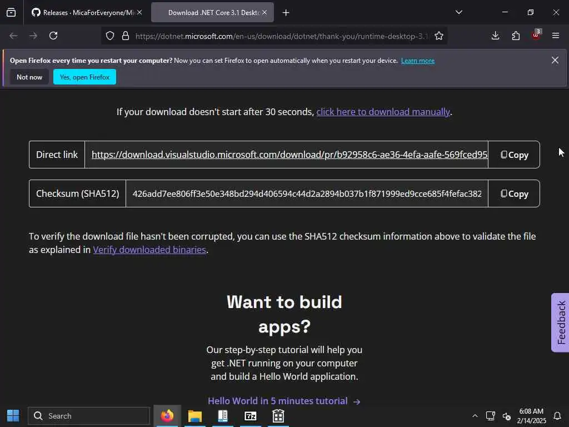
Task: Open Hello World in 5 minutes tutorial
Action: coord(284,401)
